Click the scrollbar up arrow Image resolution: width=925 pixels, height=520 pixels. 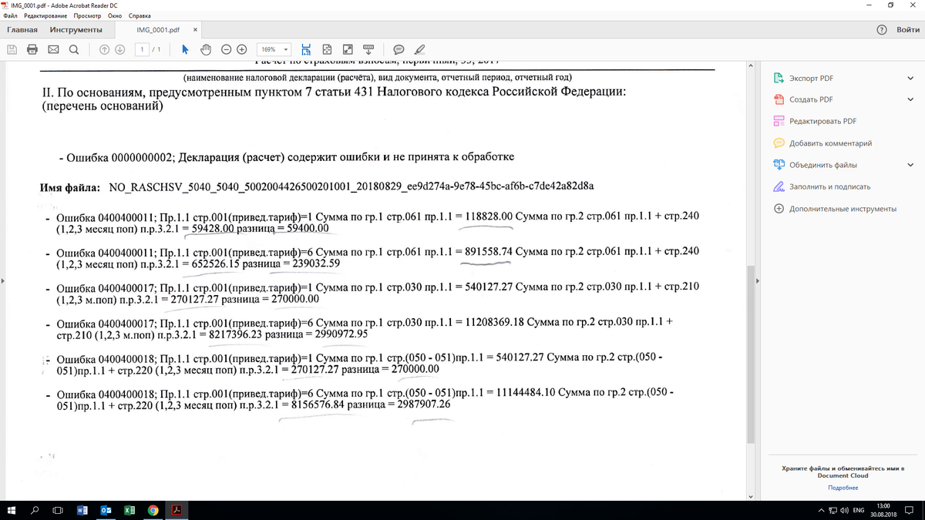(750, 66)
